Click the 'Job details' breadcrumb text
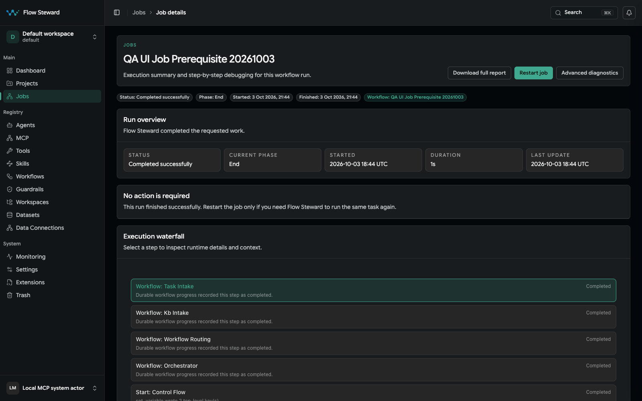Viewport: 642px width, 401px height. (171, 12)
